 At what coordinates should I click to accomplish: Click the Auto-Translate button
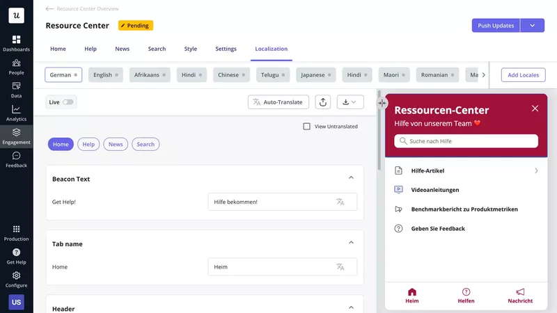click(x=278, y=102)
